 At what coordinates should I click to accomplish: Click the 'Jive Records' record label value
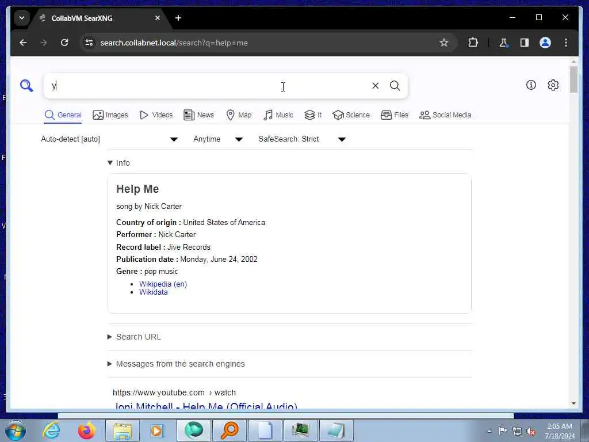(189, 247)
